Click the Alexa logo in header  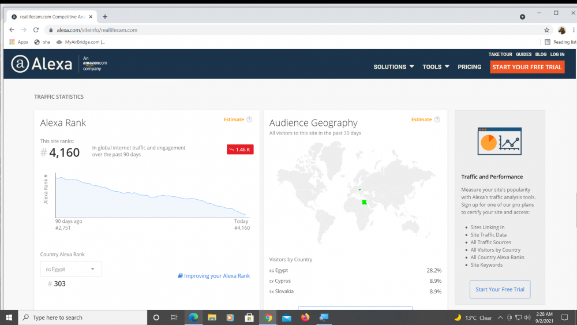tap(42, 64)
